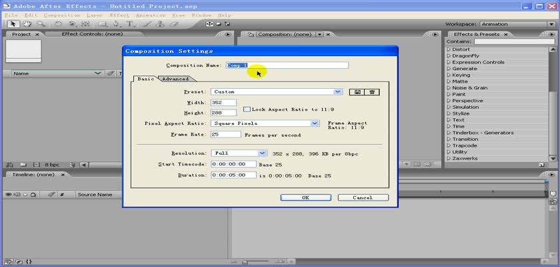
Task: Create new folder in Project panel
Action: 23,165
